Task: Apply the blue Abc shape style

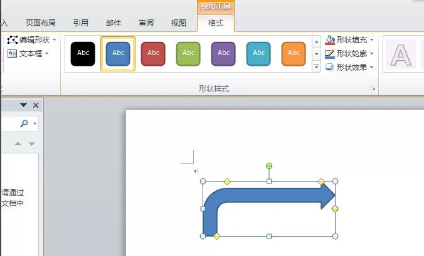Action: (x=118, y=54)
